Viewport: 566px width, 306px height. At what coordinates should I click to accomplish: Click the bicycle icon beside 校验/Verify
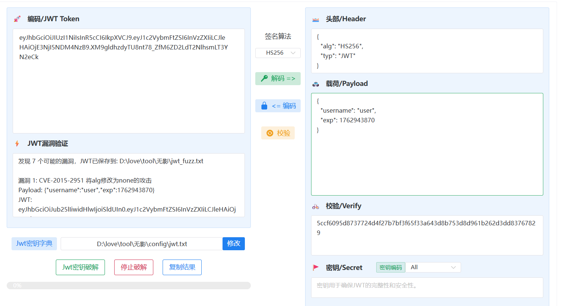[x=316, y=206]
